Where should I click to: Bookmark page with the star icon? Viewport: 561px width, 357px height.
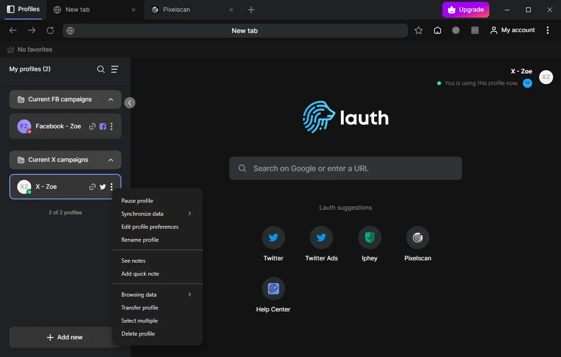pos(419,30)
